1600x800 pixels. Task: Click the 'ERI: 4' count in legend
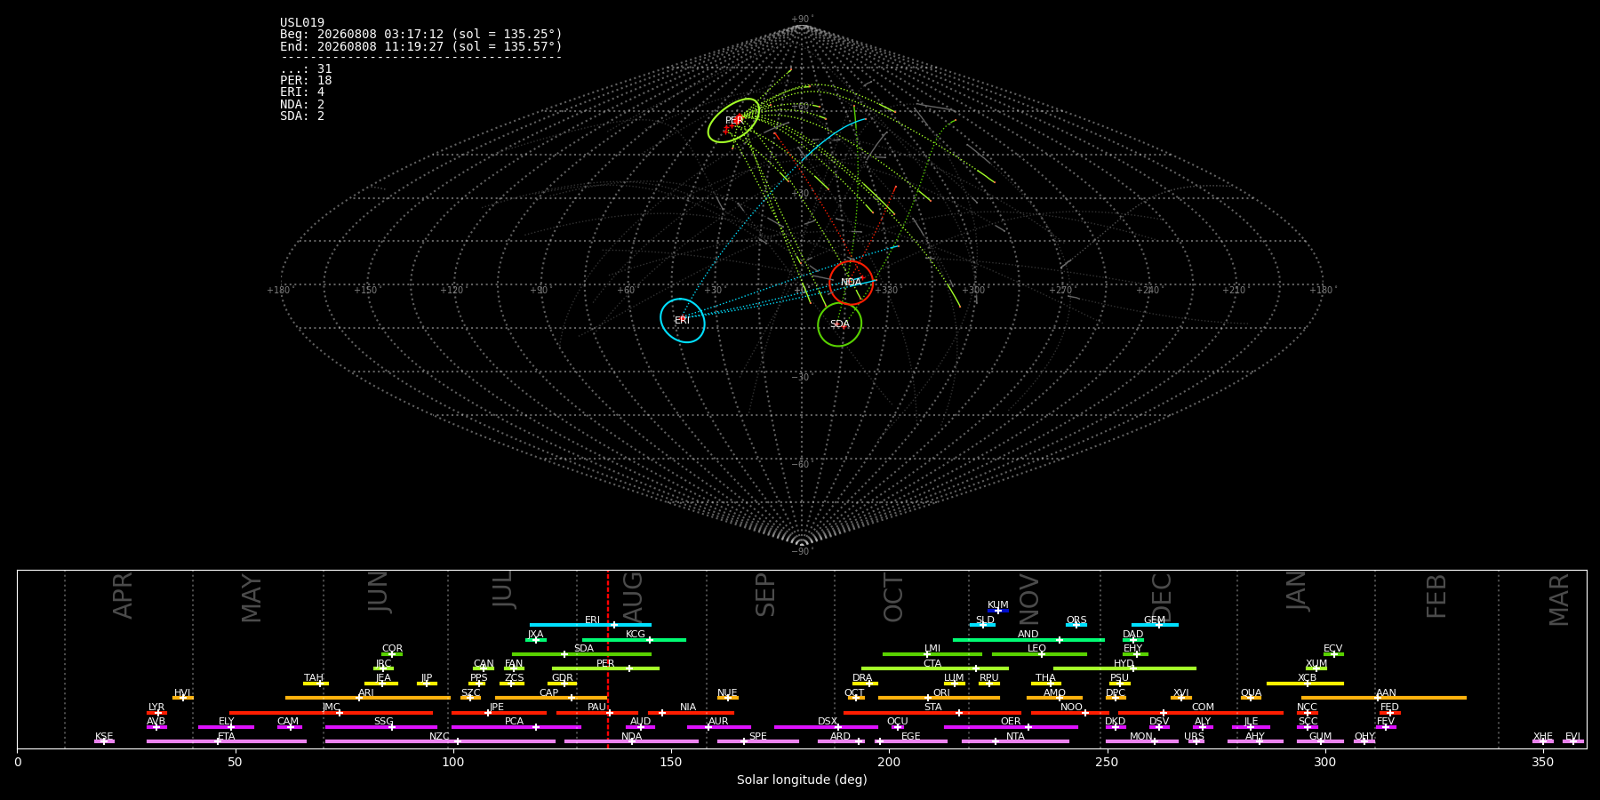click(x=302, y=92)
